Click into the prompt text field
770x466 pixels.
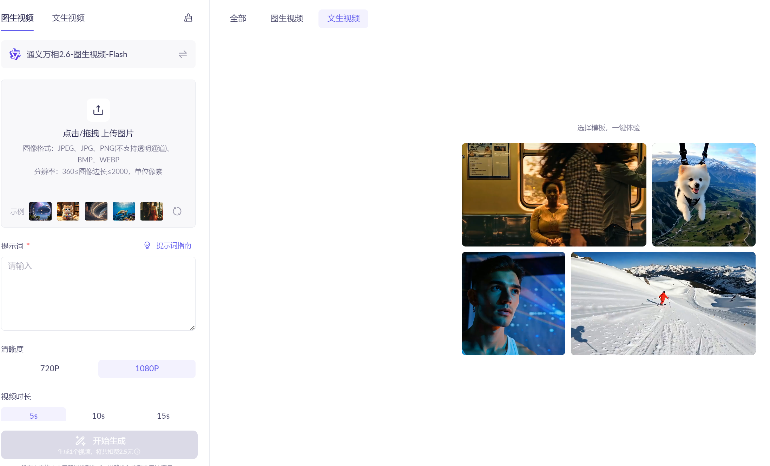tap(98, 293)
